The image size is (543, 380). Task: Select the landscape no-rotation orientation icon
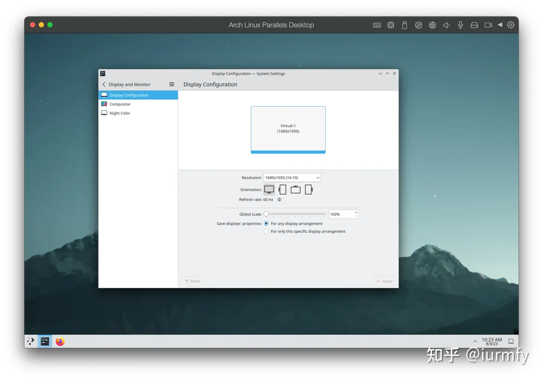pyautogui.click(x=269, y=190)
